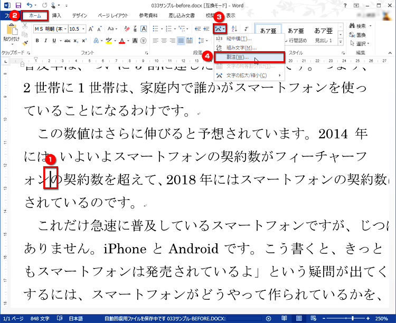The height and width of the screenshot is (323, 396).
Task: Apply yellow text highlight color
Action: pos(109,41)
